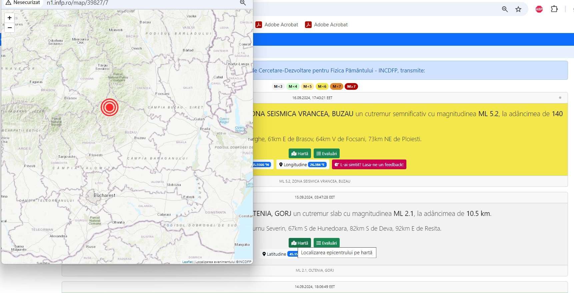Viewport: 574px width, 293px height.
Task: Click the main browser zoom magnifier icon
Action: tap(505, 9)
